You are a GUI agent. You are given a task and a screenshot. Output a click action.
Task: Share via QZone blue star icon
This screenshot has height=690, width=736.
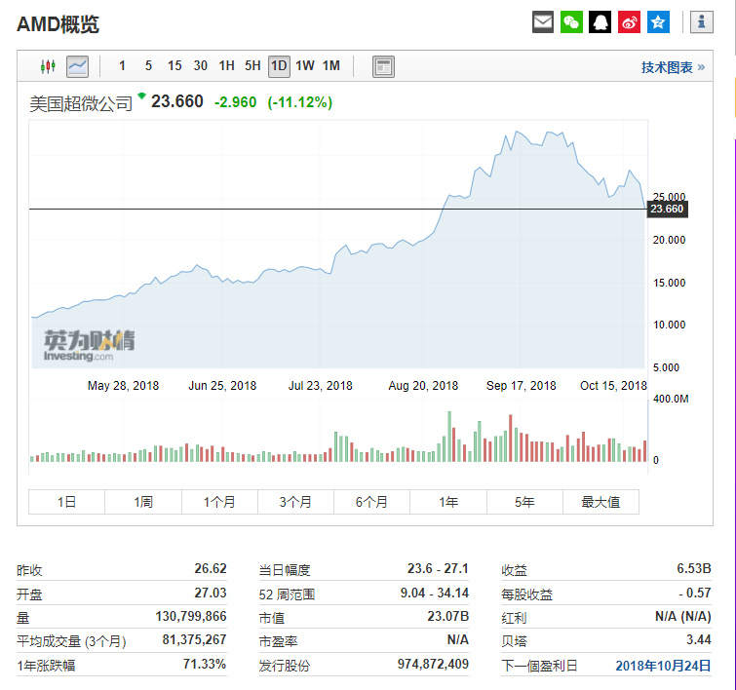[x=658, y=22]
